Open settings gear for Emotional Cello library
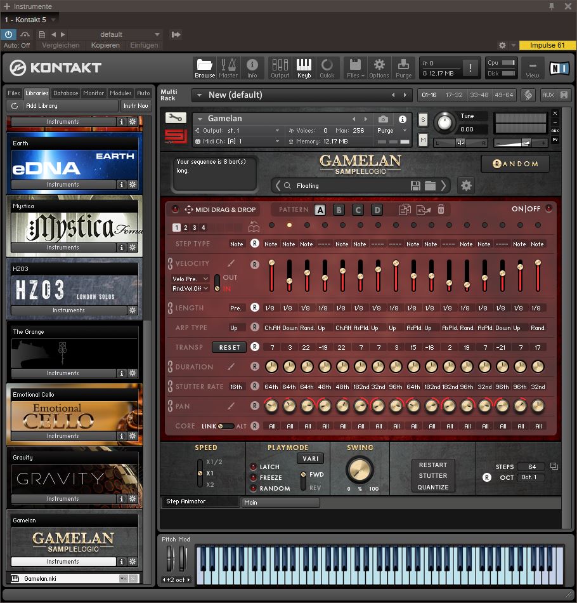This screenshot has width=577, height=603. pyautogui.click(x=133, y=435)
